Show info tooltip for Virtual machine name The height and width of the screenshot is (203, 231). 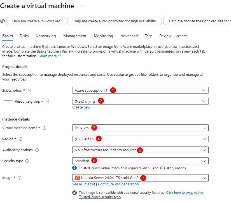click(x=45, y=128)
